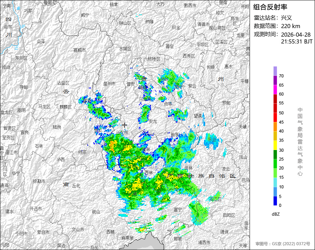The width and height of the screenshot is (315, 250).
Task: Click the 天峨 map label
Action: (x=242, y=127)
